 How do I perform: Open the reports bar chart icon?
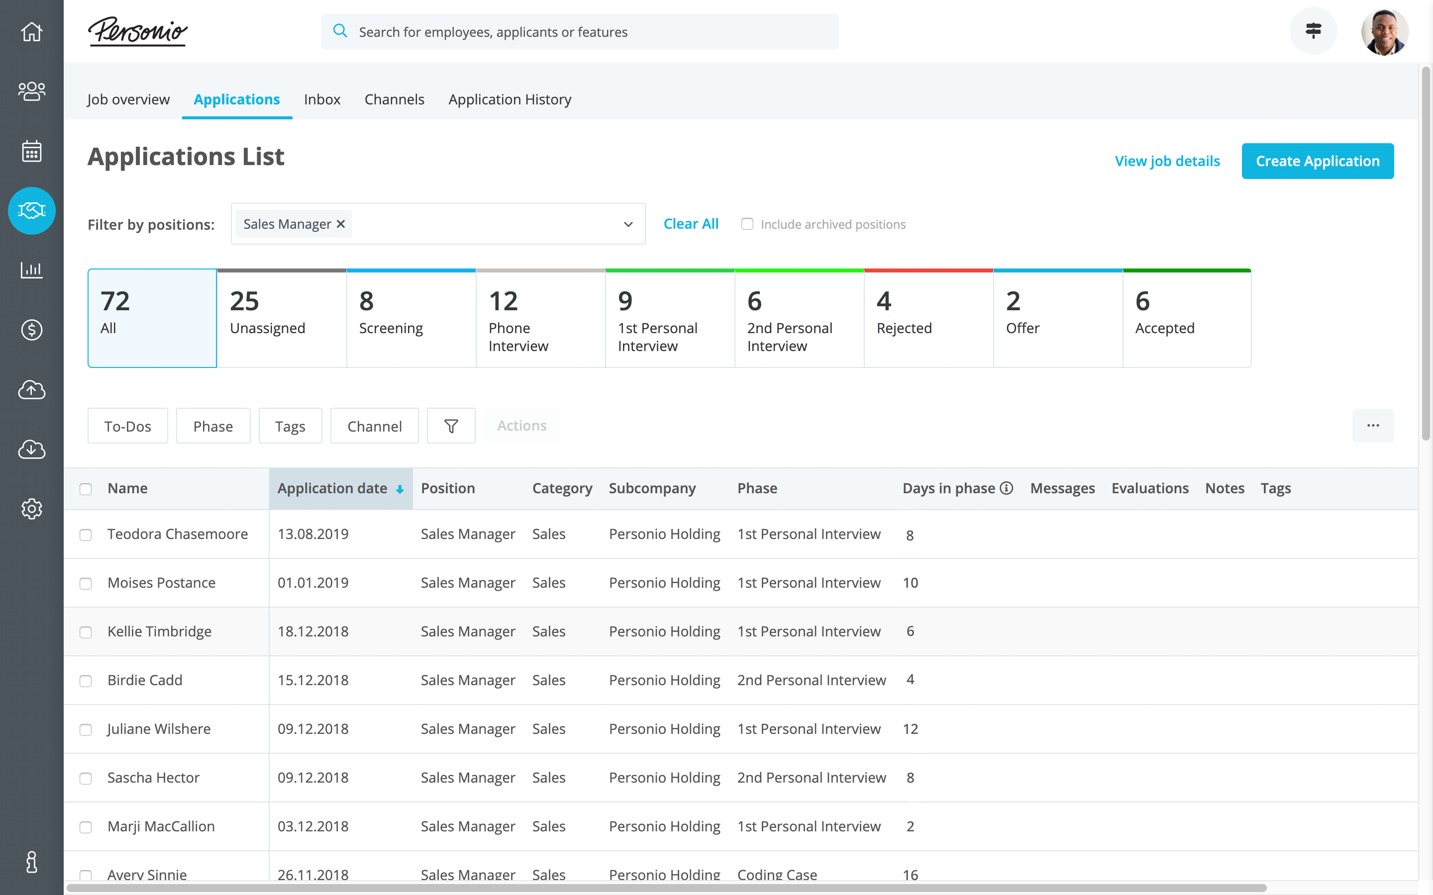pyautogui.click(x=31, y=270)
